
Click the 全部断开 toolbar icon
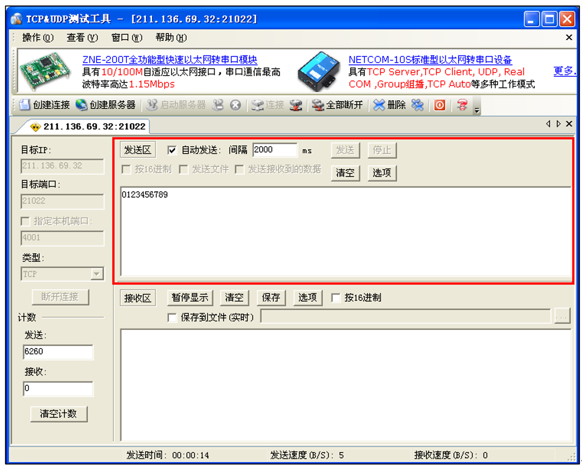(318, 105)
